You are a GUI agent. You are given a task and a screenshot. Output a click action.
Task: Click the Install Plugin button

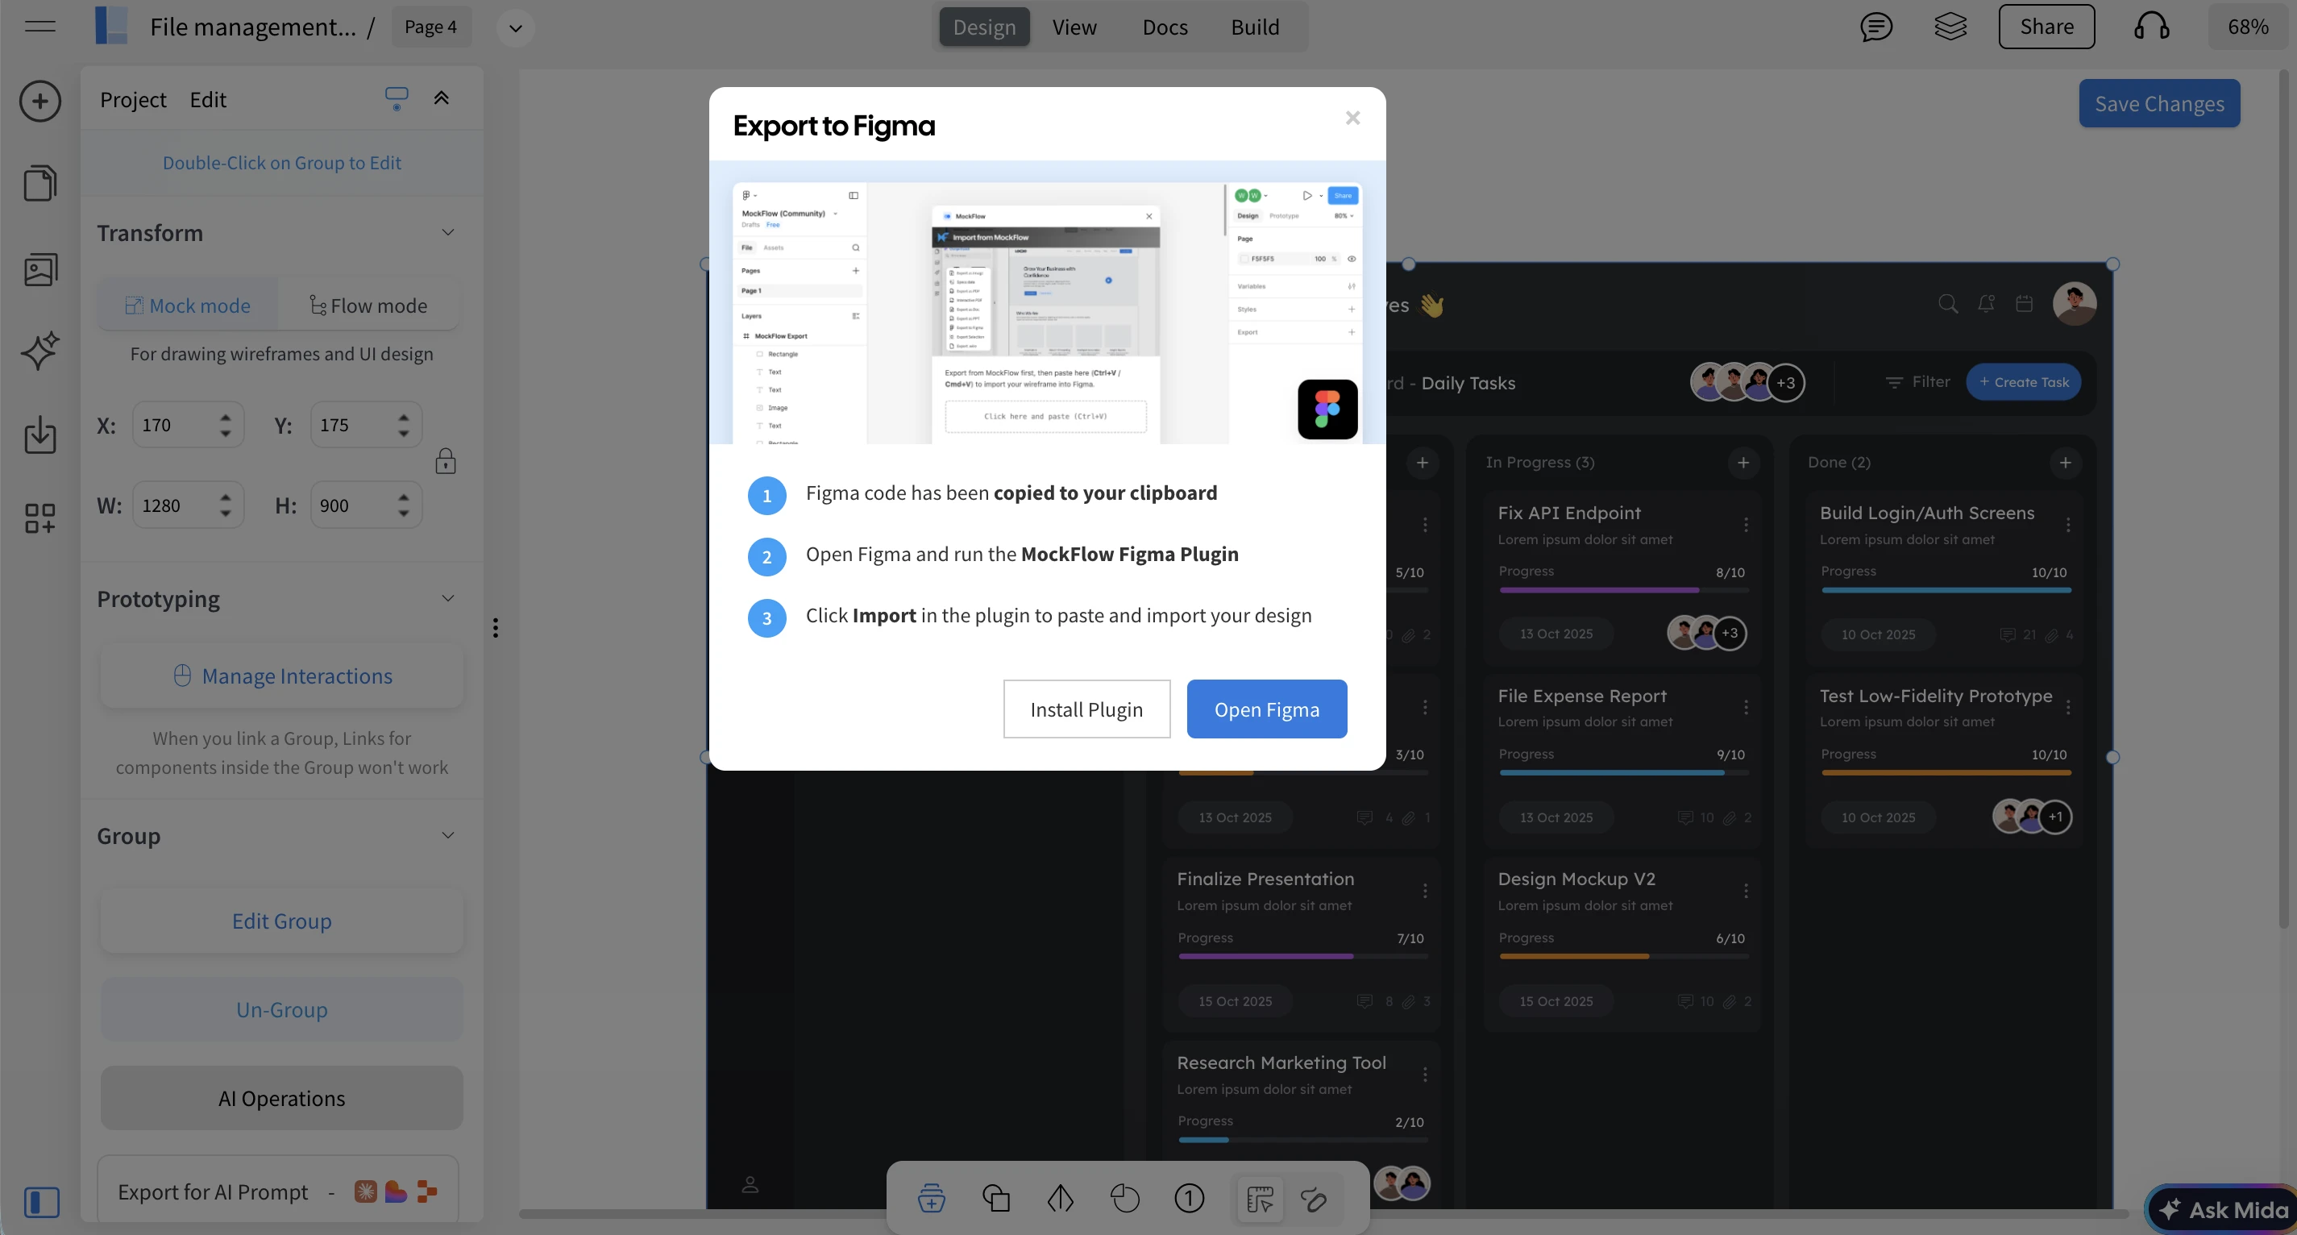pos(1086,709)
